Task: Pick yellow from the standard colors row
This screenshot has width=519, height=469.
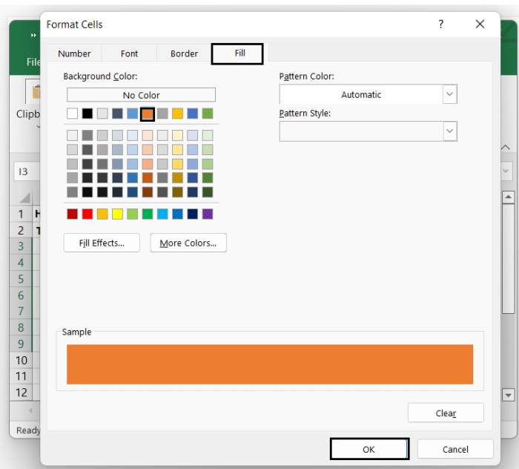Action: 117,214
